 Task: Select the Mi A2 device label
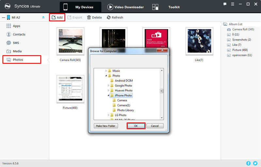point(16,18)
